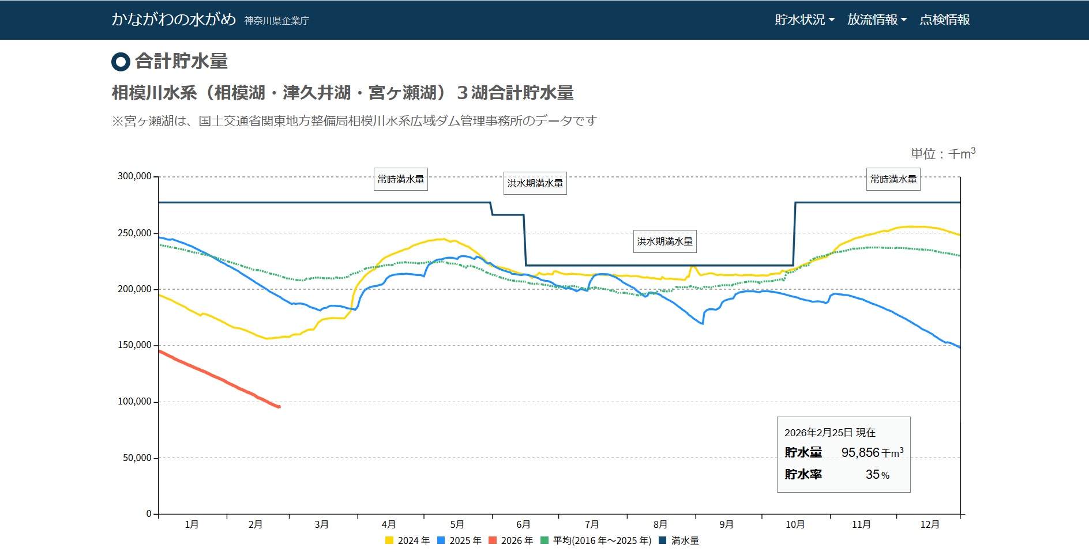Click the right 常時満水量 chart label

tap(893, 180)
